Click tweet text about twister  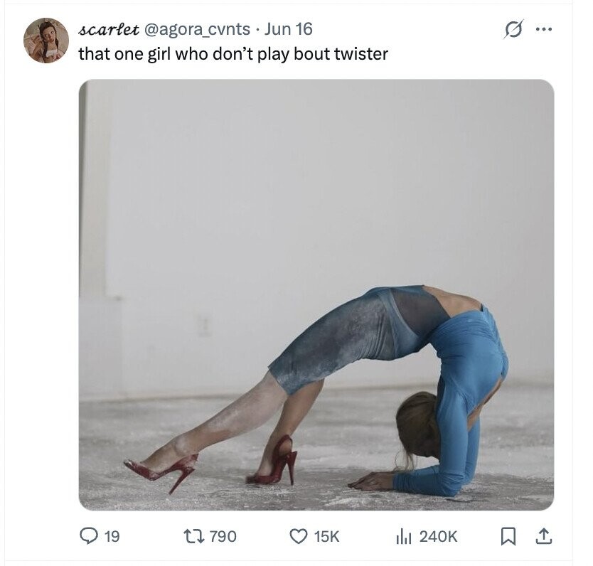233,54
